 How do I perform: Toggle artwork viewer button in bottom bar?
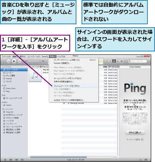22,160
